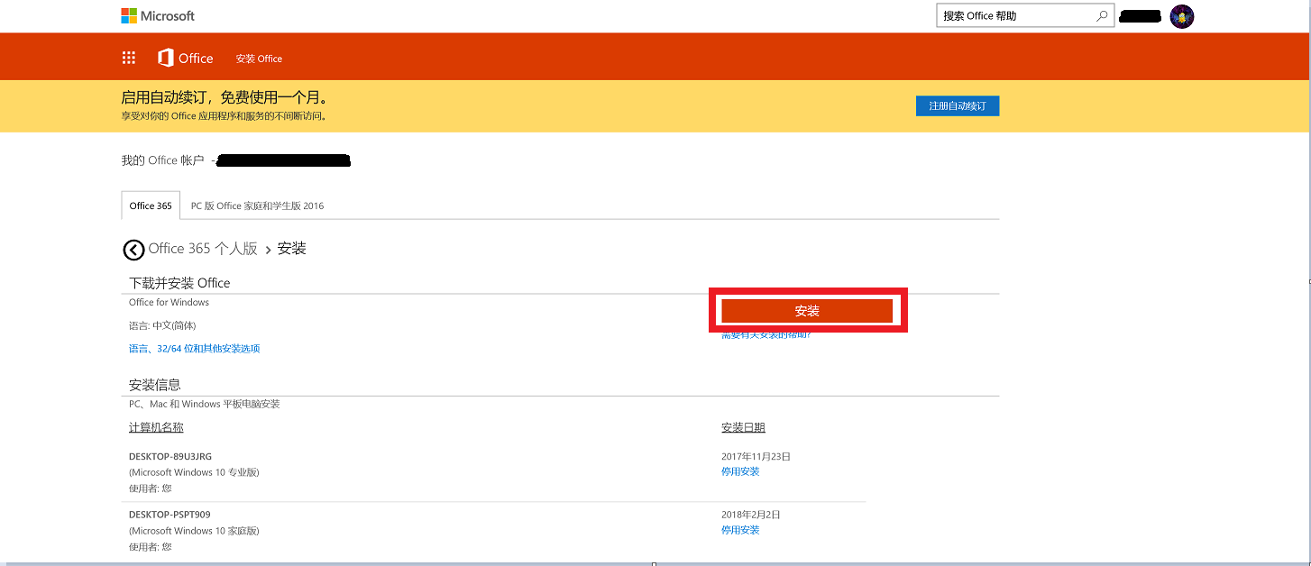1311x566 pixels.
Task: Click the 计算机名称 column header
Action: (x=156, y=427)
